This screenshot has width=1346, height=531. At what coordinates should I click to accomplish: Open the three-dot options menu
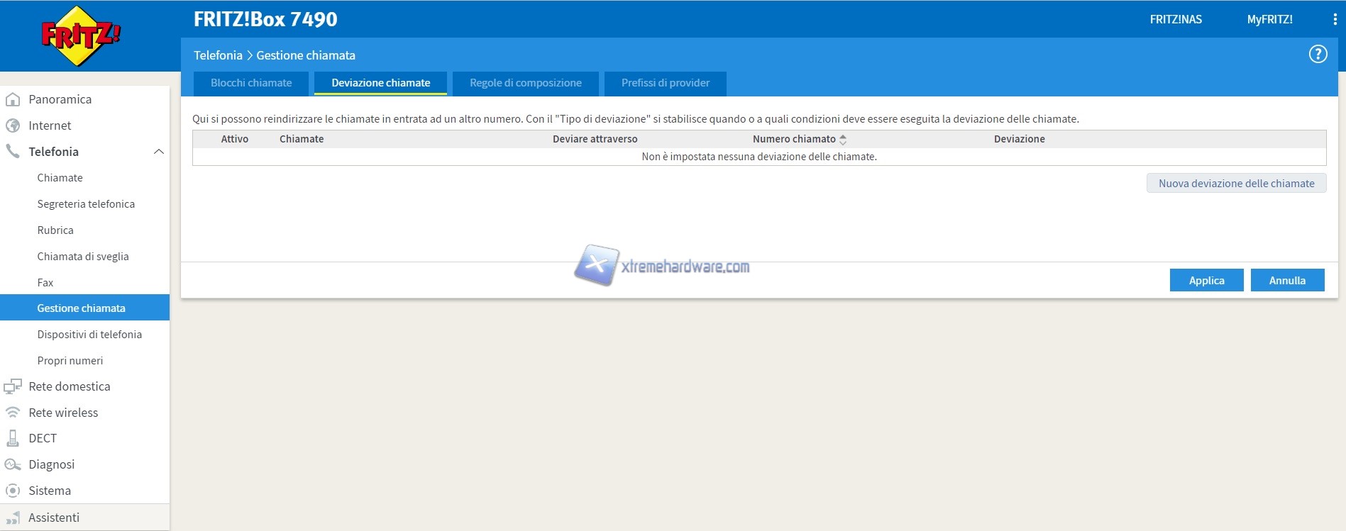(1335, 20)
